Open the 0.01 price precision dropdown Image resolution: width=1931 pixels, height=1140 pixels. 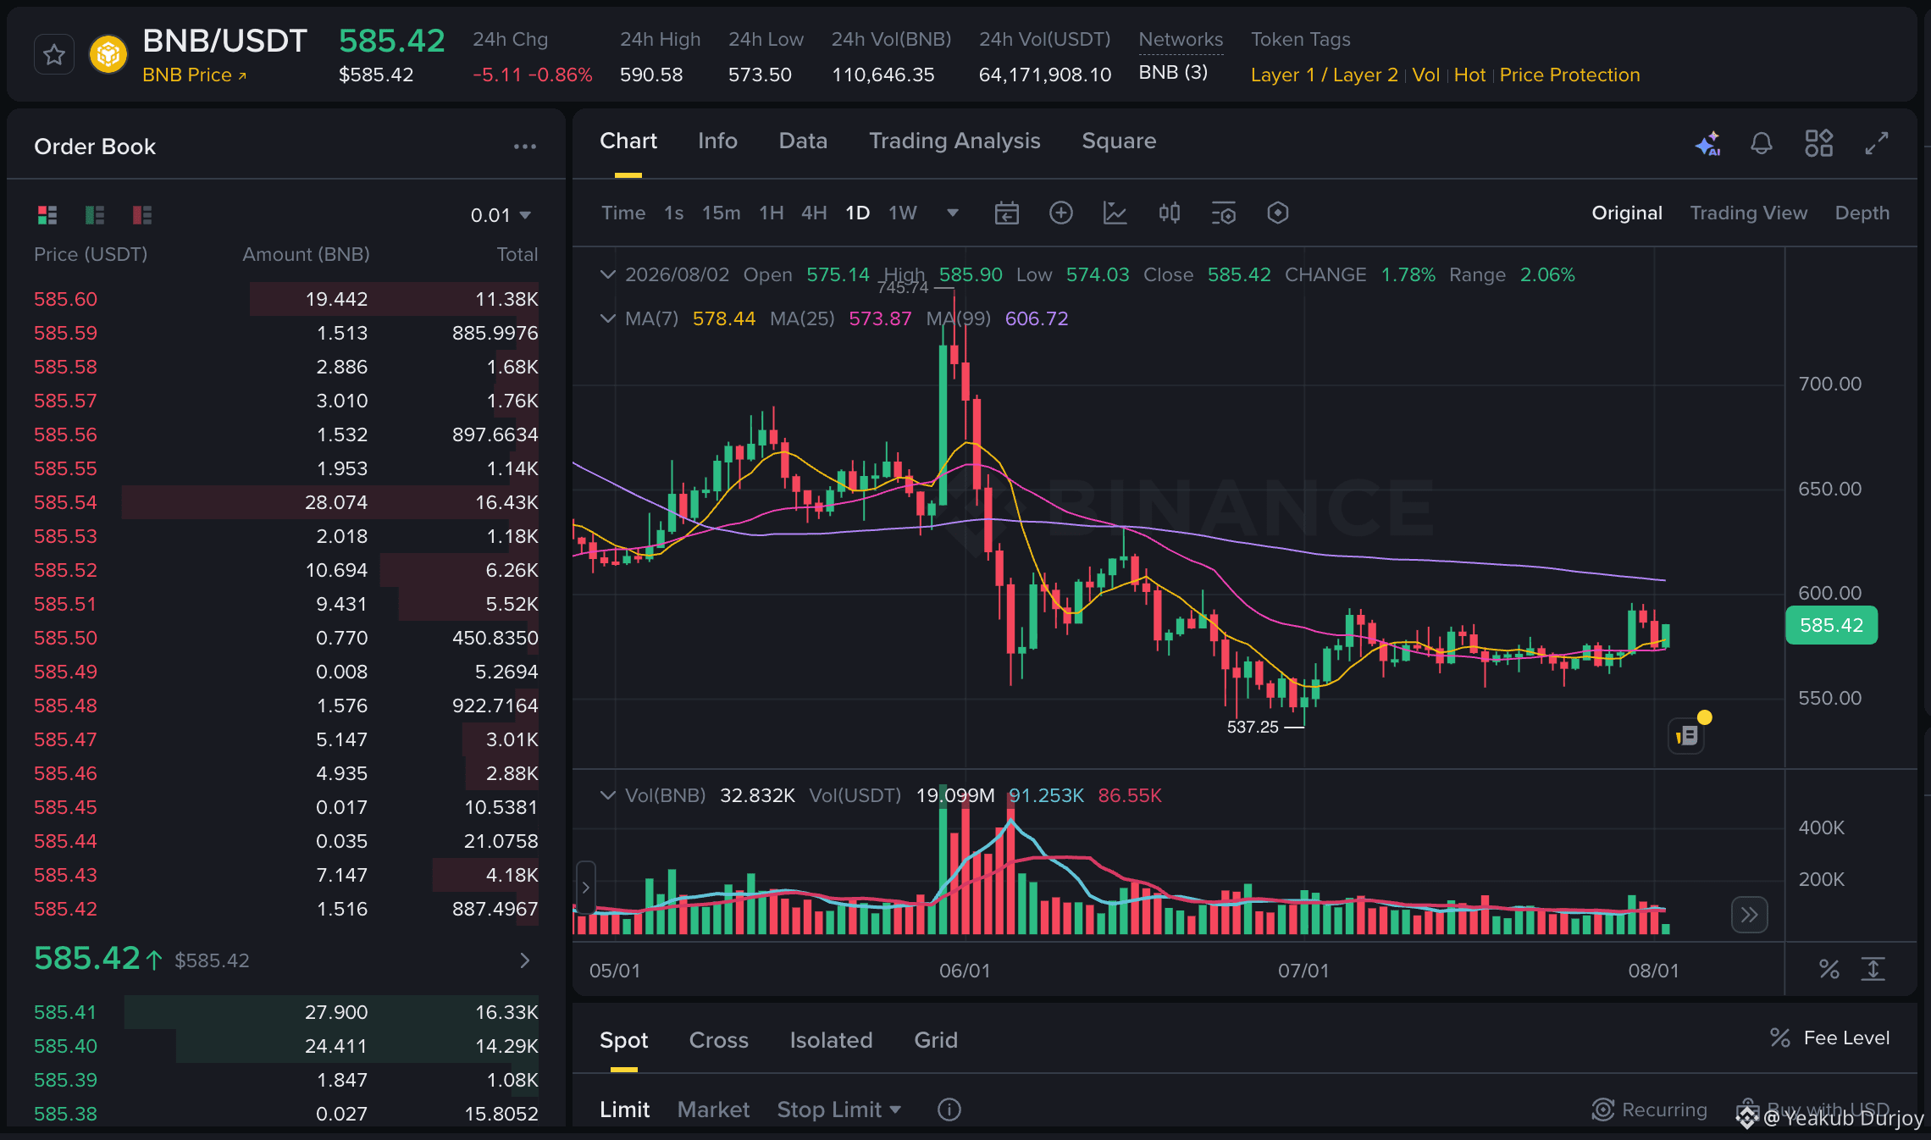point(501,215)
